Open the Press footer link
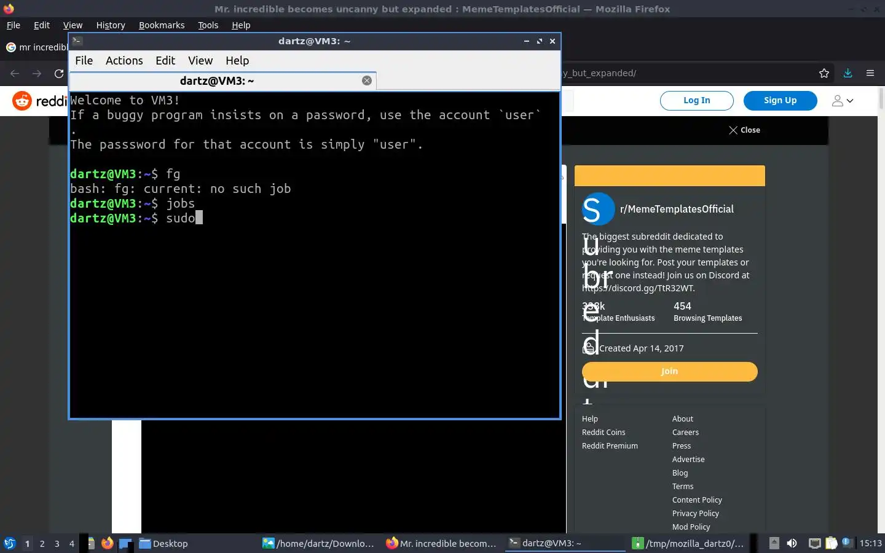Viewport: 885px width, 553px height. tap(682, 446)
